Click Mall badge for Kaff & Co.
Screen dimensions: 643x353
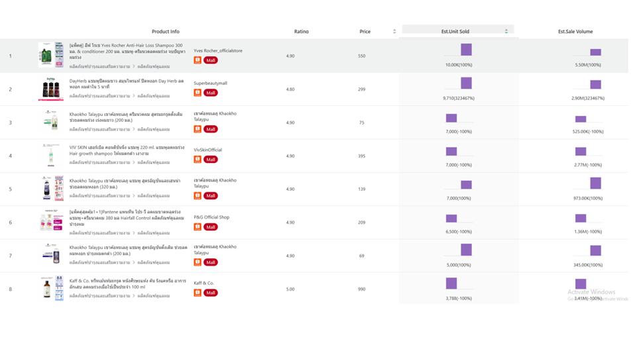(211, 293)
